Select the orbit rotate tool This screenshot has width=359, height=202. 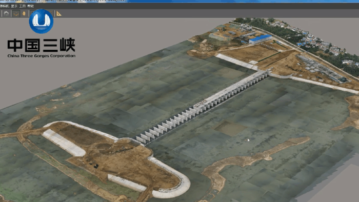click(16, 14)
